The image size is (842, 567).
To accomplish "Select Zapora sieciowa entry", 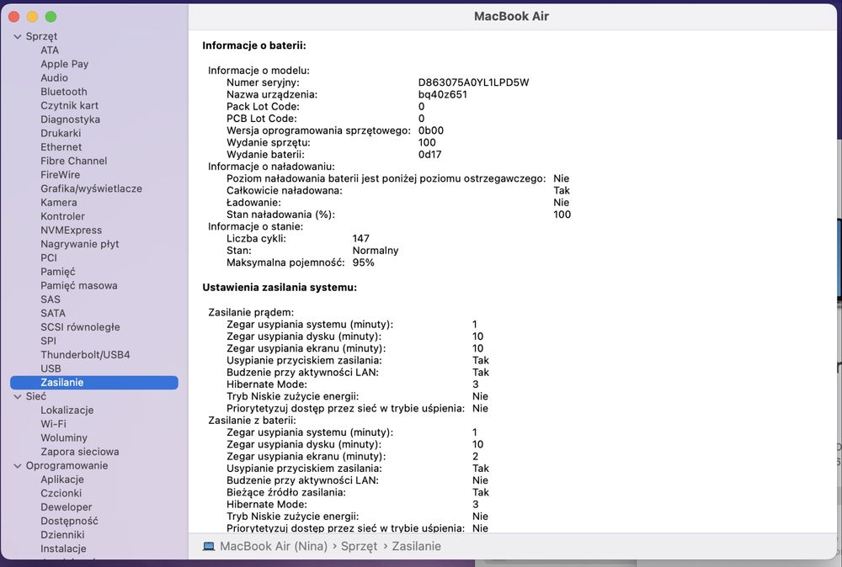I will pyautogui.click(x=80, y=452).
